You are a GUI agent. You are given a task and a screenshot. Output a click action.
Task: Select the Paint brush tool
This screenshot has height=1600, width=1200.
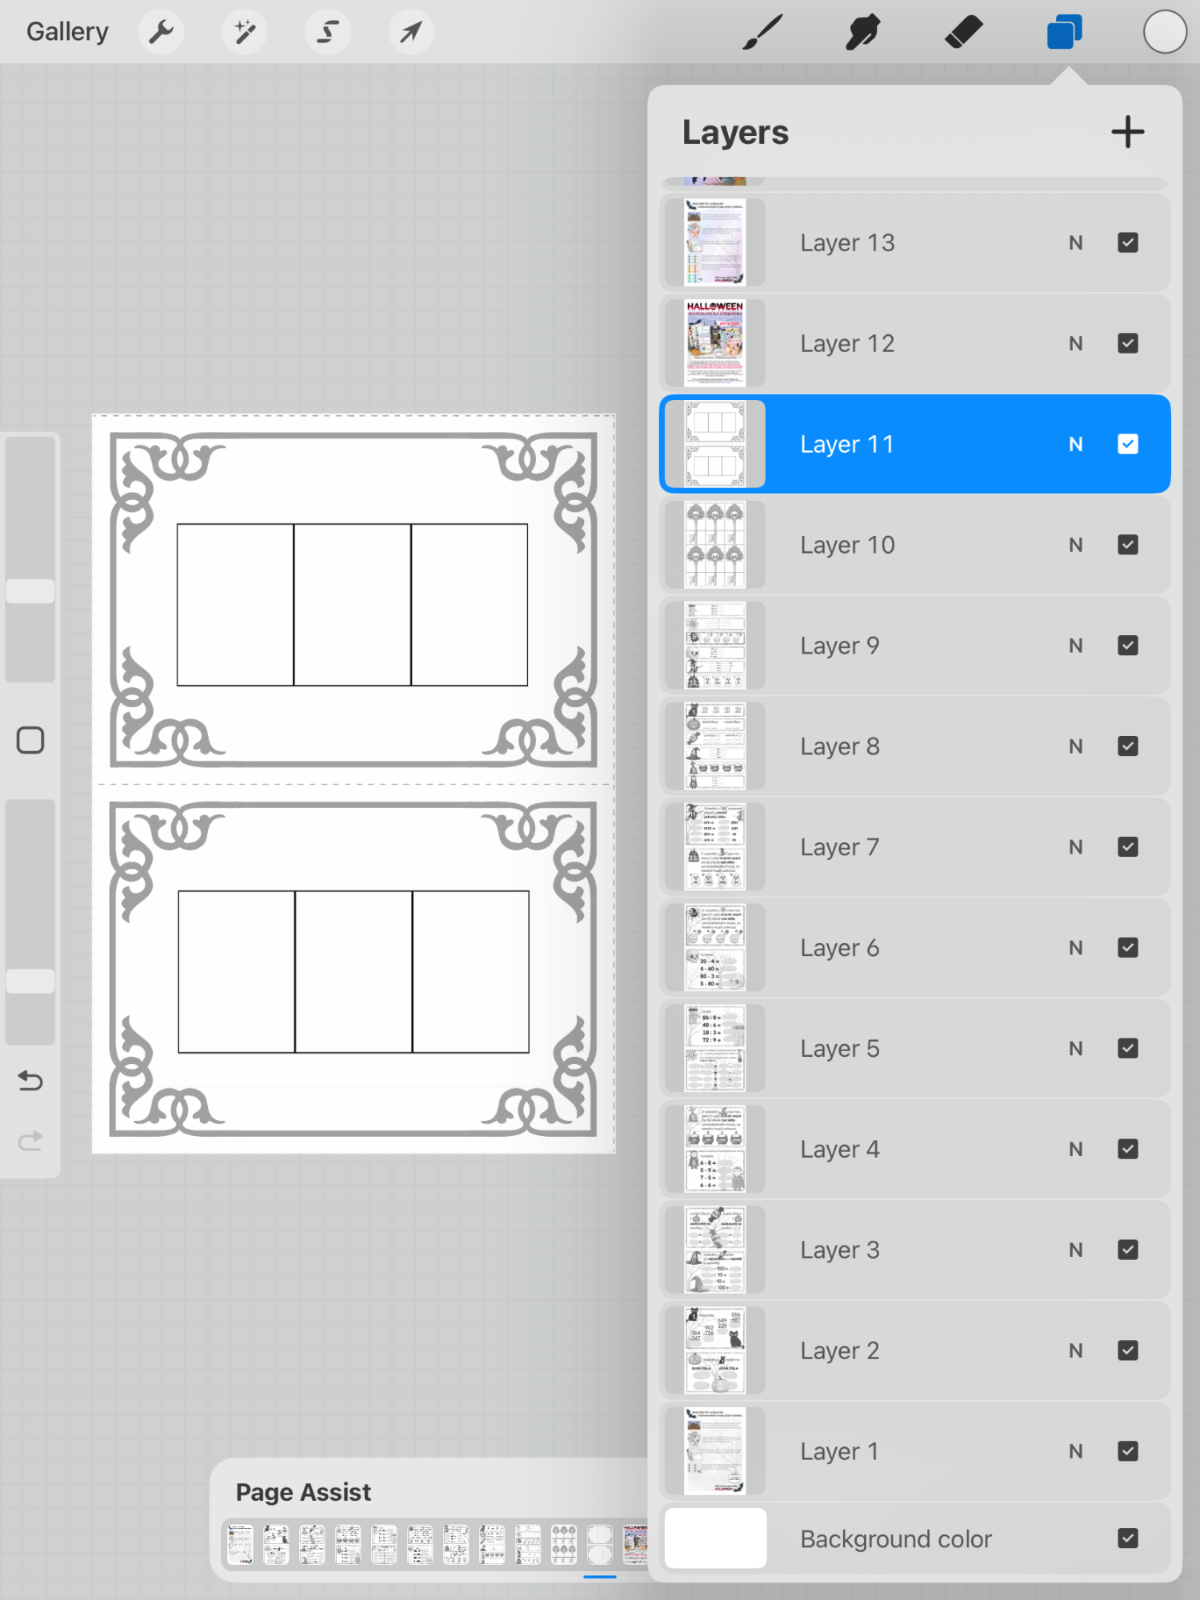[762, 33]
